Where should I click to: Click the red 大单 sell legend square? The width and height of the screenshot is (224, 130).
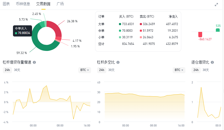point(141,24)
